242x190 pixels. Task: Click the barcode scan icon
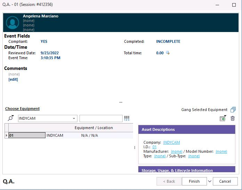(x=127, y=118)
